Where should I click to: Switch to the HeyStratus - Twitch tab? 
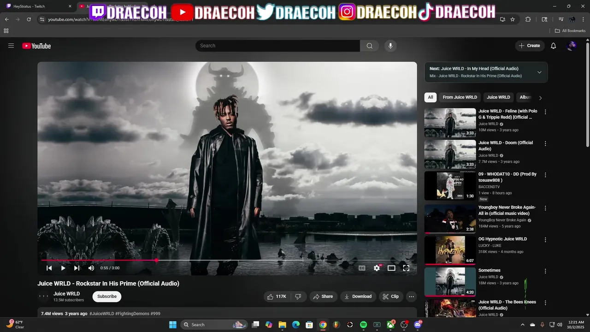39,6
